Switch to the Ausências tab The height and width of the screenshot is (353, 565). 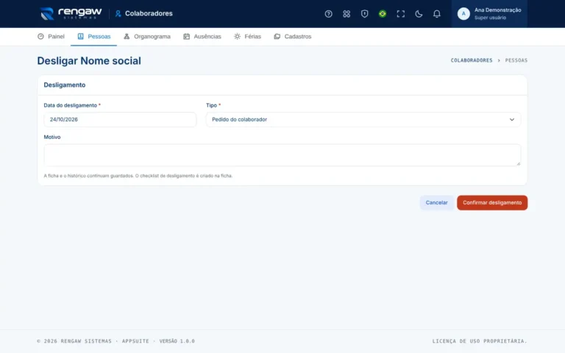202,36
